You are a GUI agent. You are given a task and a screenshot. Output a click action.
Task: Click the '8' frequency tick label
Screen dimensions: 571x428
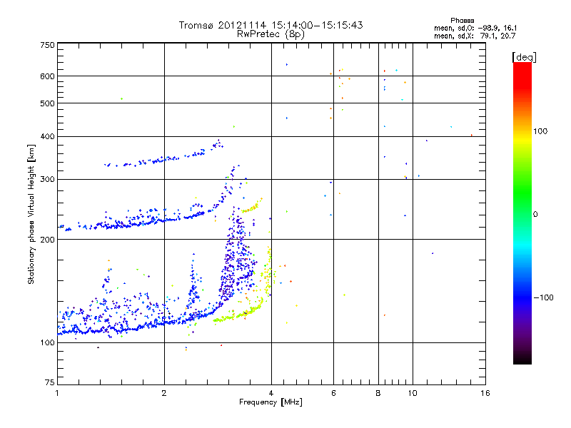point(378,393)
